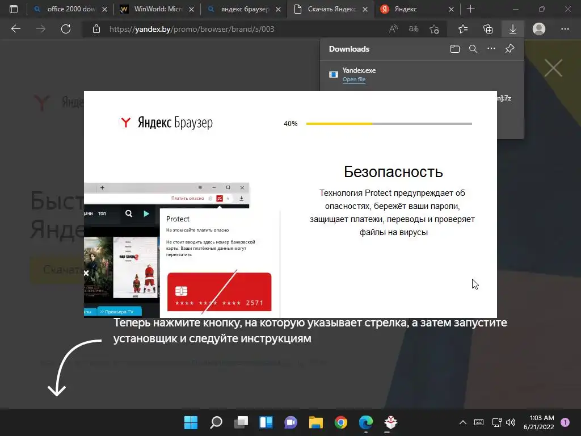Toggle the Downloads toolbar button
The image size is (581, 436).
click(x=513, y=29)
